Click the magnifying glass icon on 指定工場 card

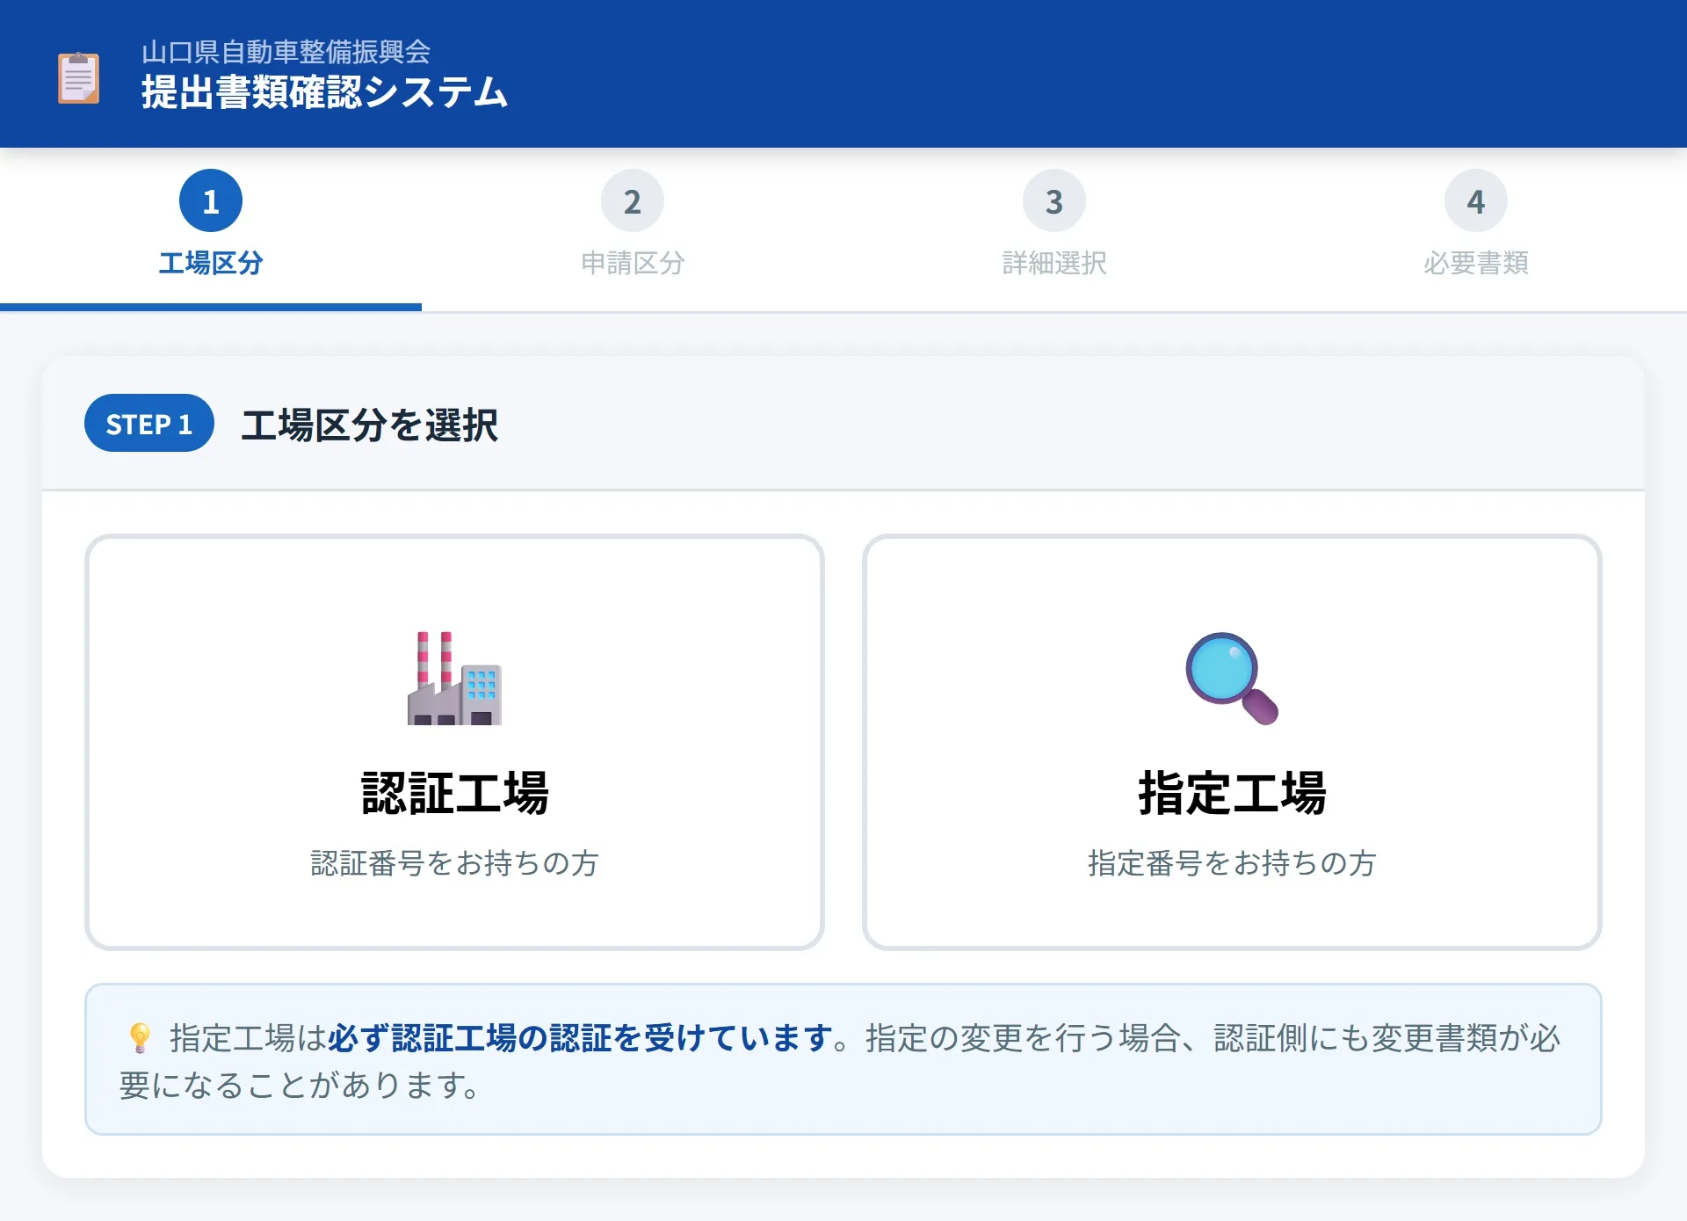click(1231, 678)
